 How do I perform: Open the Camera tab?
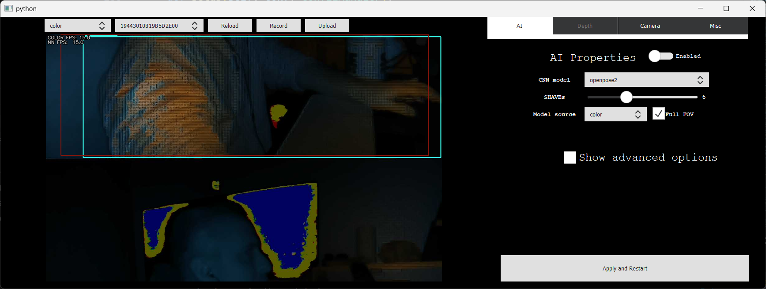pos(650,26)
